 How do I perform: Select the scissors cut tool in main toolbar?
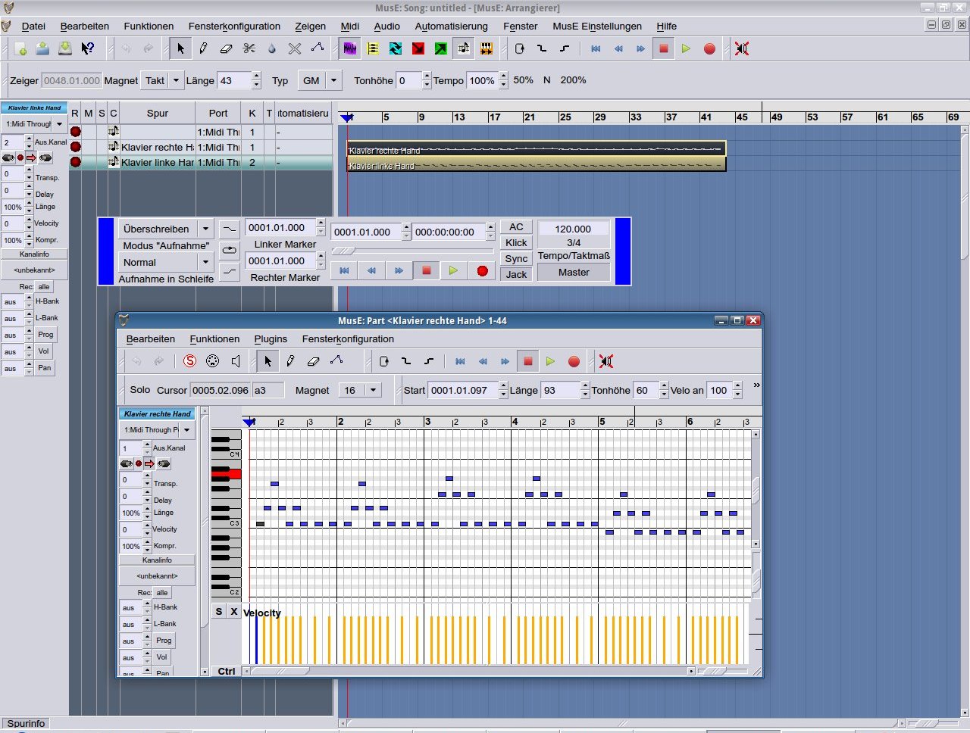(249, 48)
